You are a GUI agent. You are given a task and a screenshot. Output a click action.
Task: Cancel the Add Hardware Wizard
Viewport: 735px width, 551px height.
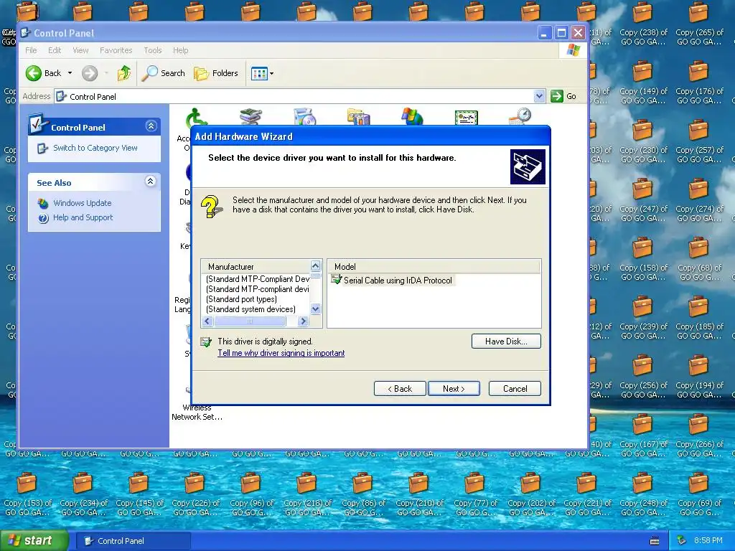(x=515, y=388)
